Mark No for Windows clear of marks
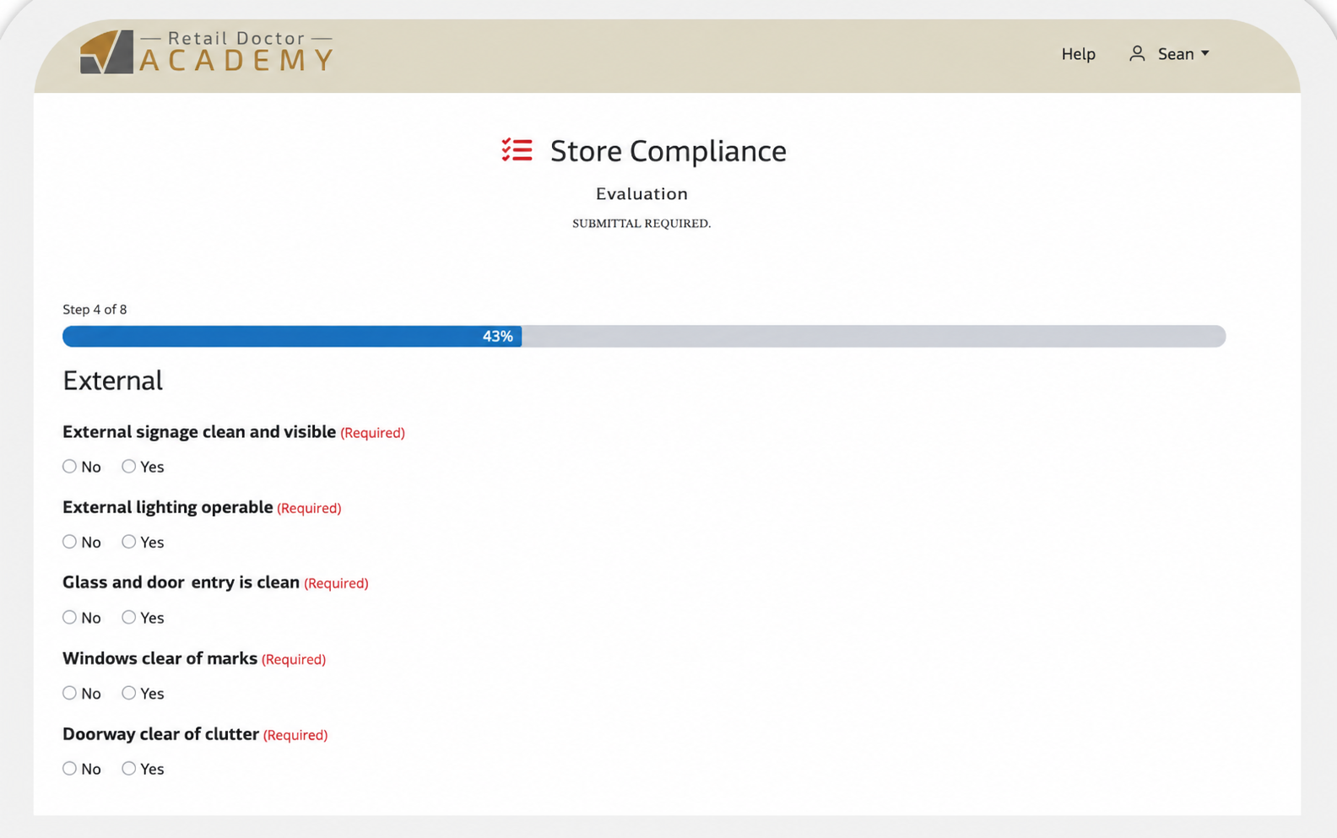Image resolution: width=1337 pixels, height=838 pixels. (x=70, y=693)
